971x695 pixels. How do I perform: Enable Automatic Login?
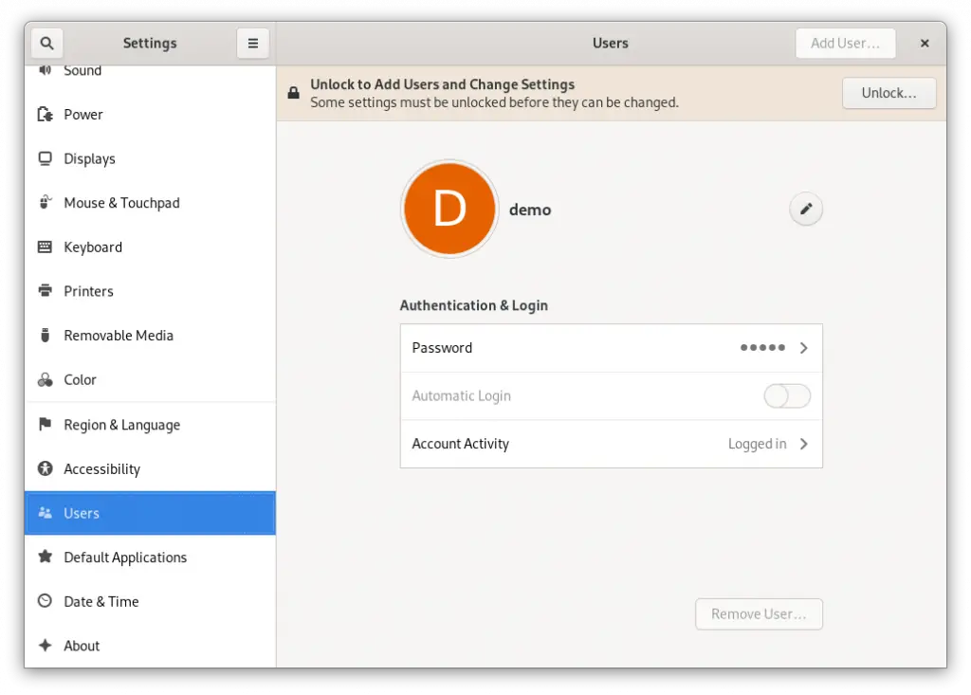click(787, 396)
